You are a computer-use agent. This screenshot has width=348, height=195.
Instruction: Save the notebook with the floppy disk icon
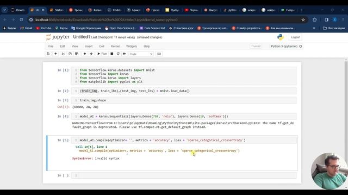point(48,54)
